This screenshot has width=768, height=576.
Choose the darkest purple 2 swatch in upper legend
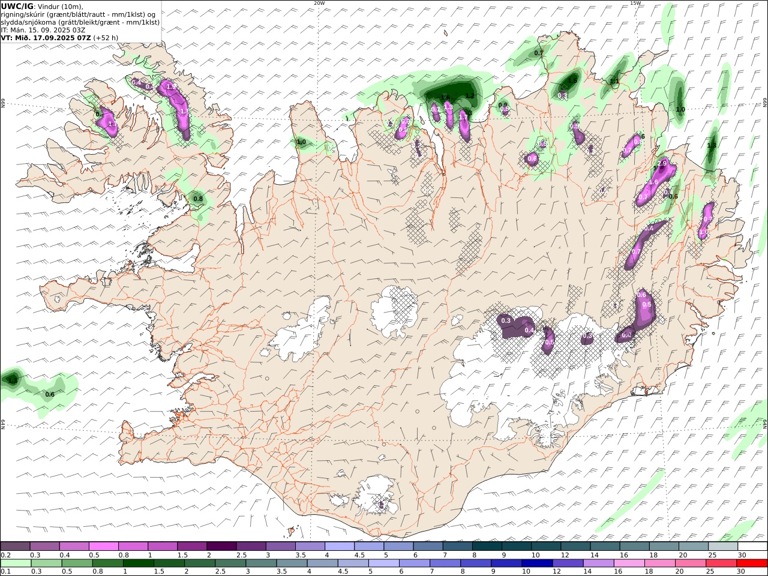tap(221, 546)
